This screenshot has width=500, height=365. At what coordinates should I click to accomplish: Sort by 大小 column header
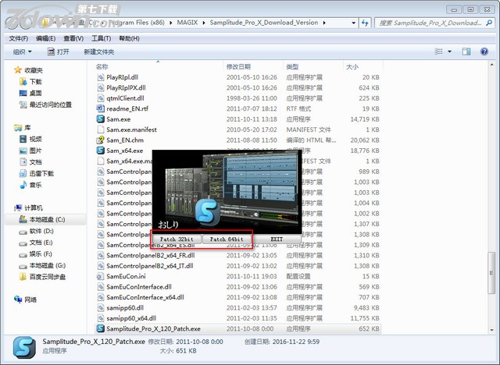(x=352, y=67)
